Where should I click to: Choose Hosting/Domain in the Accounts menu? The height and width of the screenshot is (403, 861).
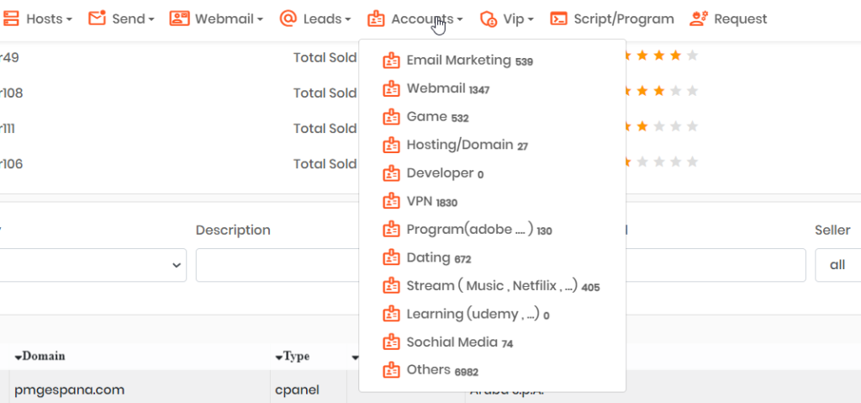coord(459,145)
